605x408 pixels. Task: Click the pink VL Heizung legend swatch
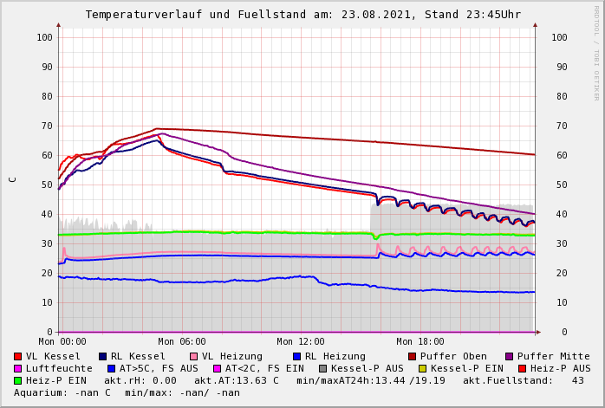click(x=193, y=357)
